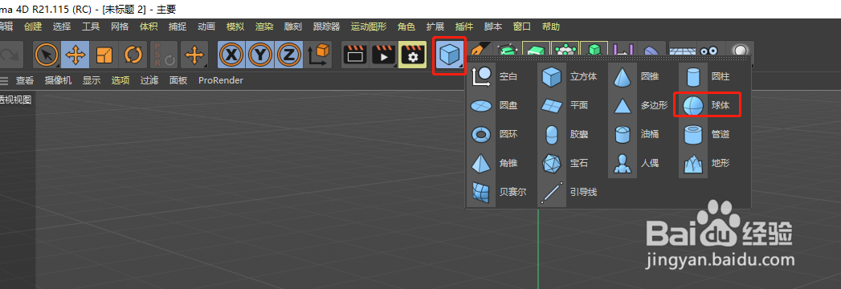
Task: Toggle X axis lock
Action: [x=231, y=55]
